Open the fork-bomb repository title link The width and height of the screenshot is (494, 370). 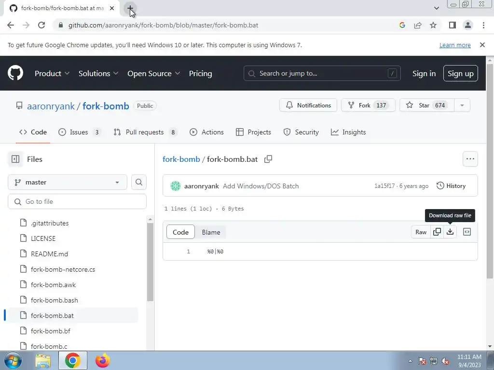point(106,106)
